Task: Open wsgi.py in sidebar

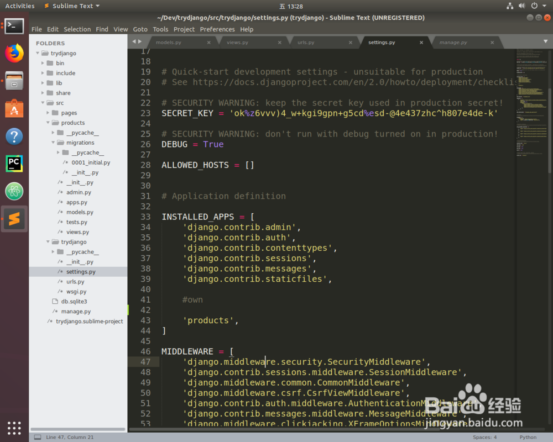Action: point(76,292)
